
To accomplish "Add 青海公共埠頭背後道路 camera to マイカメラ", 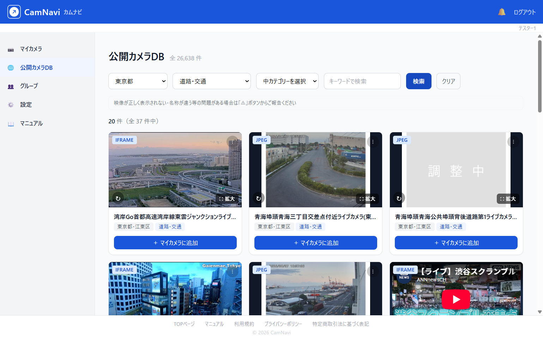I will [456, 243].
